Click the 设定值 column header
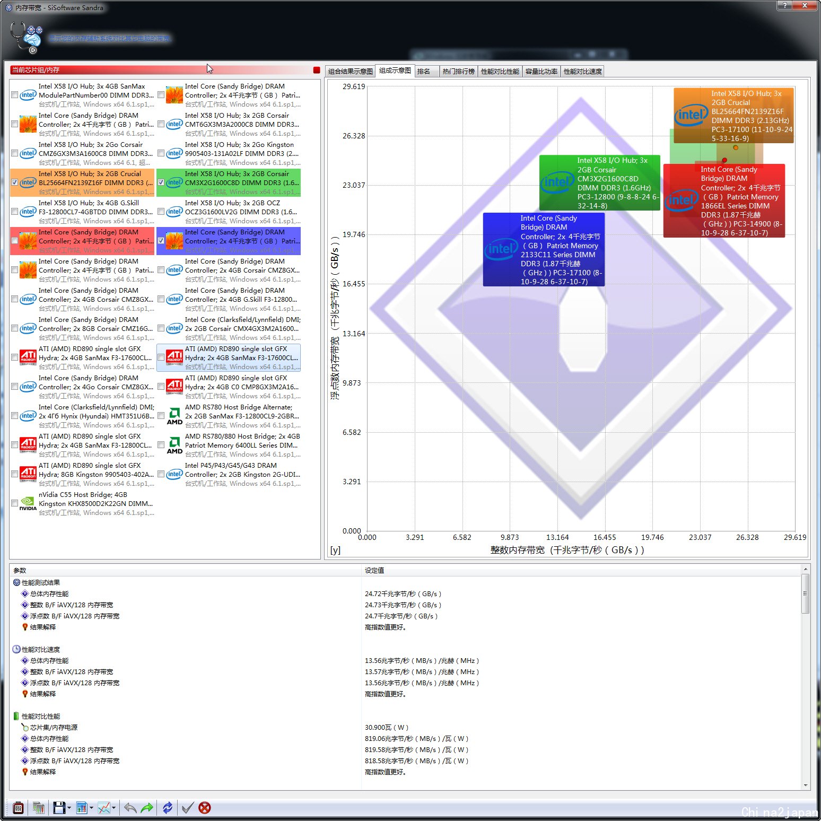 coord(581,570)
